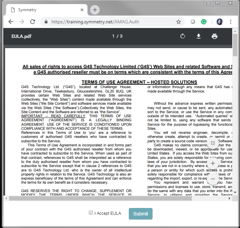Maximize the browser window
The width and height of the screenshot is (240, 228).
[218, 3]
